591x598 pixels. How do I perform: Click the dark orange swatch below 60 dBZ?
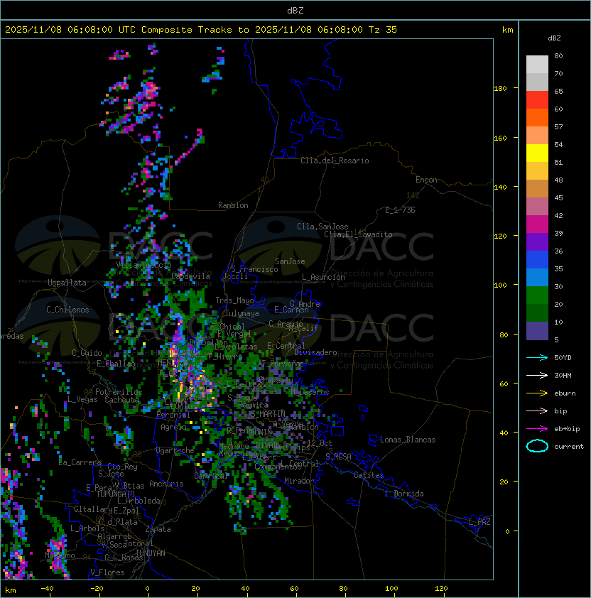[537, 117]
